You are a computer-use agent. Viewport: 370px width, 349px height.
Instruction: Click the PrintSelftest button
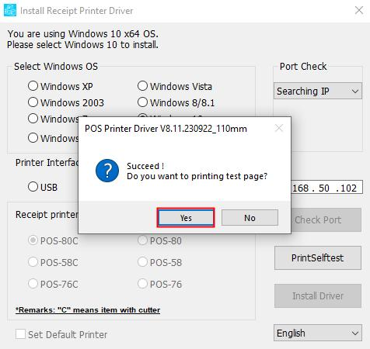click(x=318, y=257)
